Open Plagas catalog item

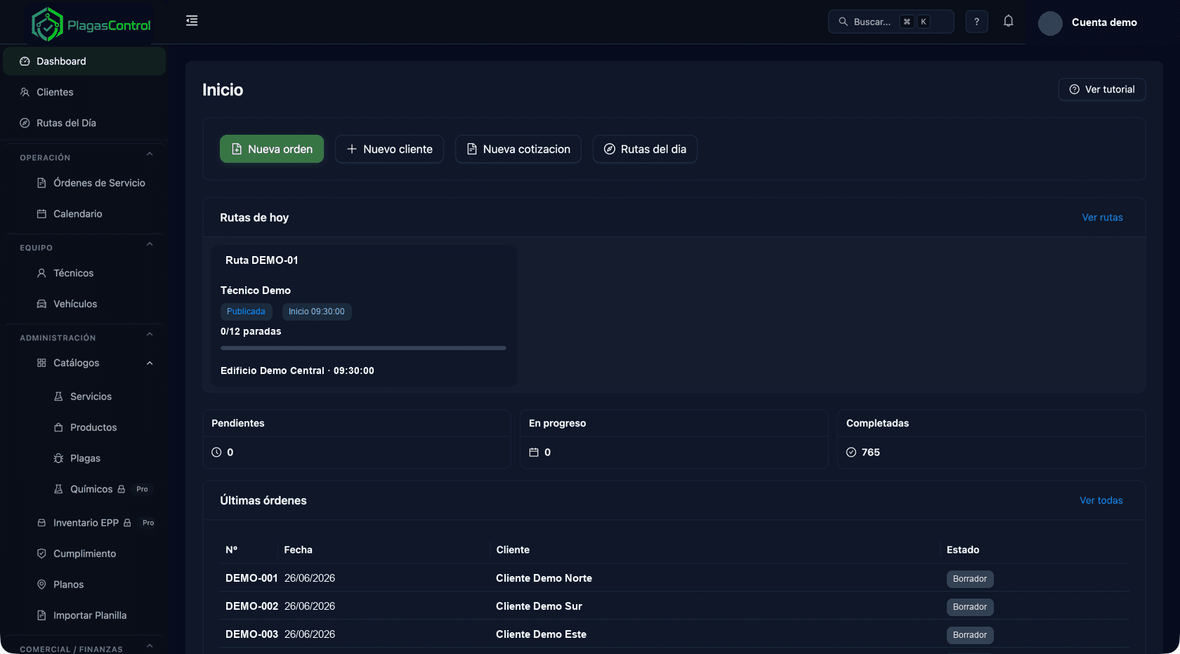[84, 458]
